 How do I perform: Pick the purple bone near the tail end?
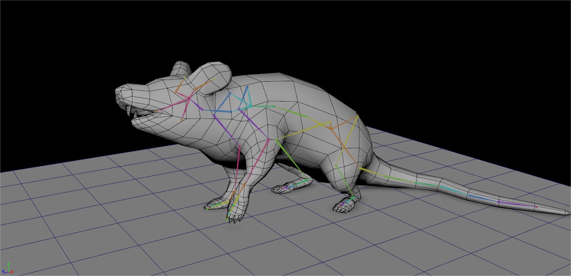[x=517, y=204]
